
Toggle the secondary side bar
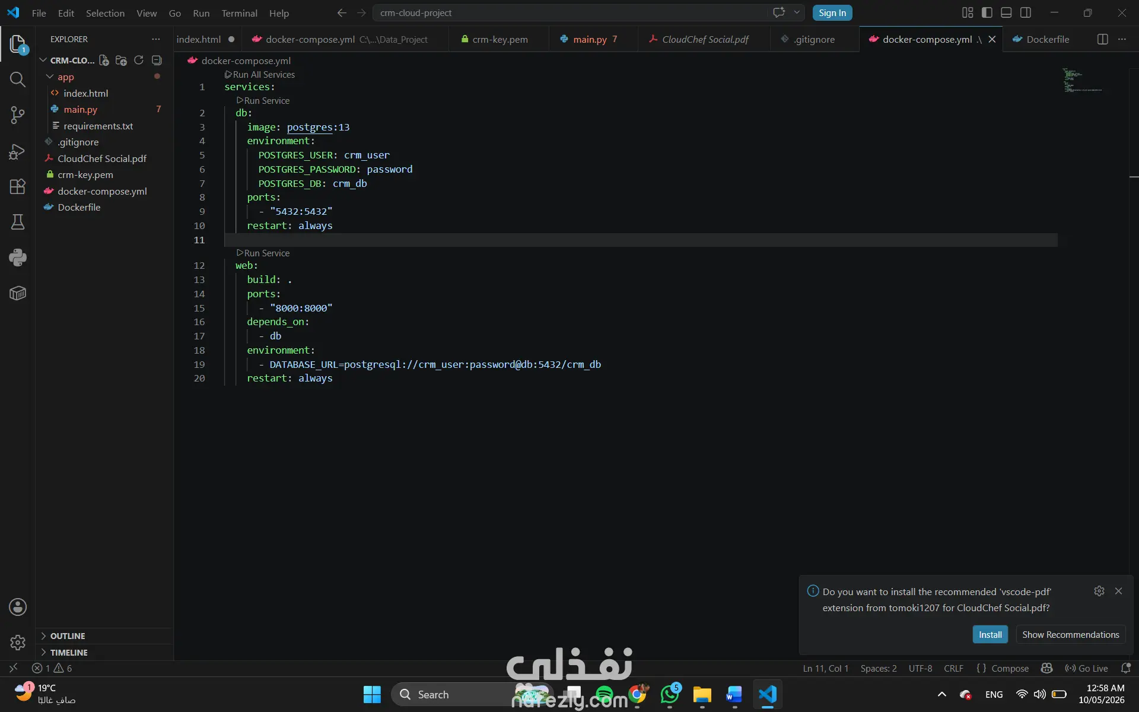[x=1026, y=12]
